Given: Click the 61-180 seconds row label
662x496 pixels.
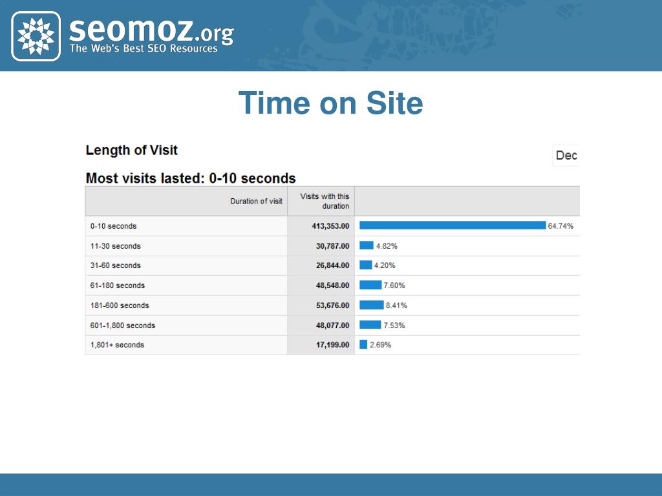Looking at the screenshot, I should tap(118, 285).
